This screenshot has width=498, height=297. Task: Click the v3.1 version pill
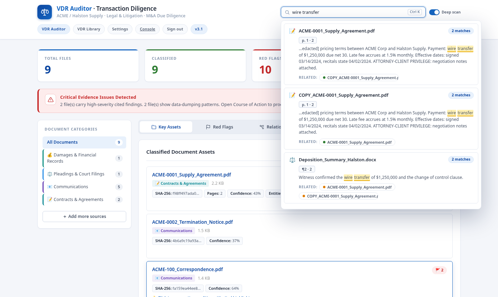click(x=199, y=29)
